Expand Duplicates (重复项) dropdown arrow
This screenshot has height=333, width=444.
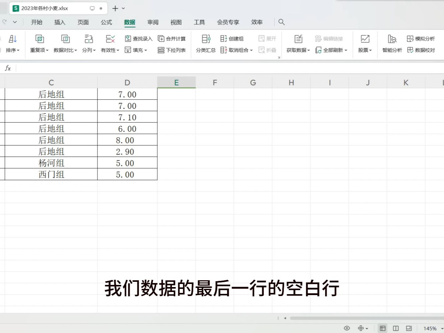click(x=47, y=50)
